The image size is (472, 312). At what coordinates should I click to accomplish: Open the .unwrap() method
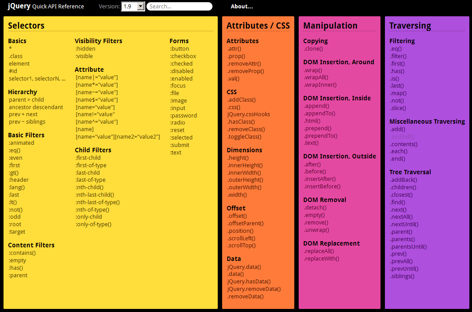(316, 230)
